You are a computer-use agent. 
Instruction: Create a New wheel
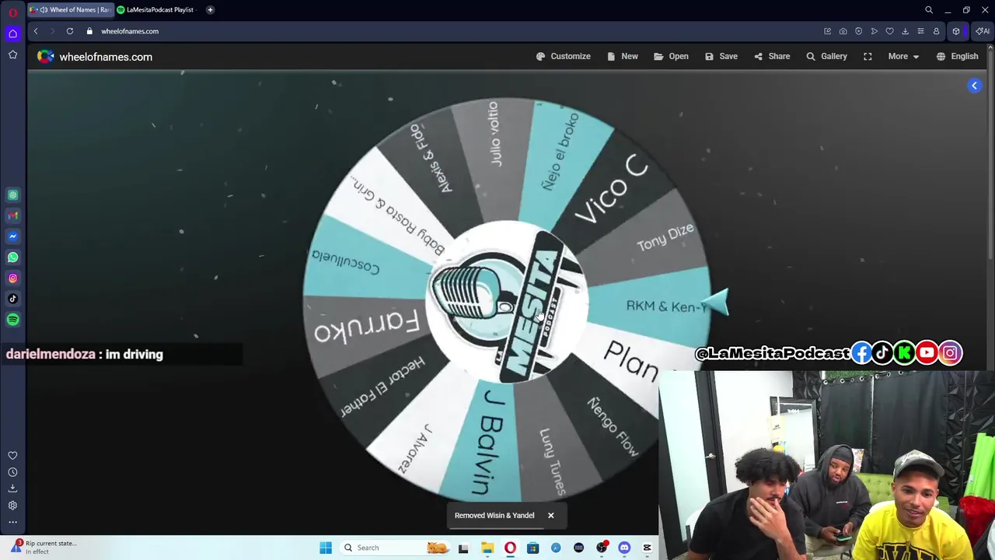tap(623, 56)
